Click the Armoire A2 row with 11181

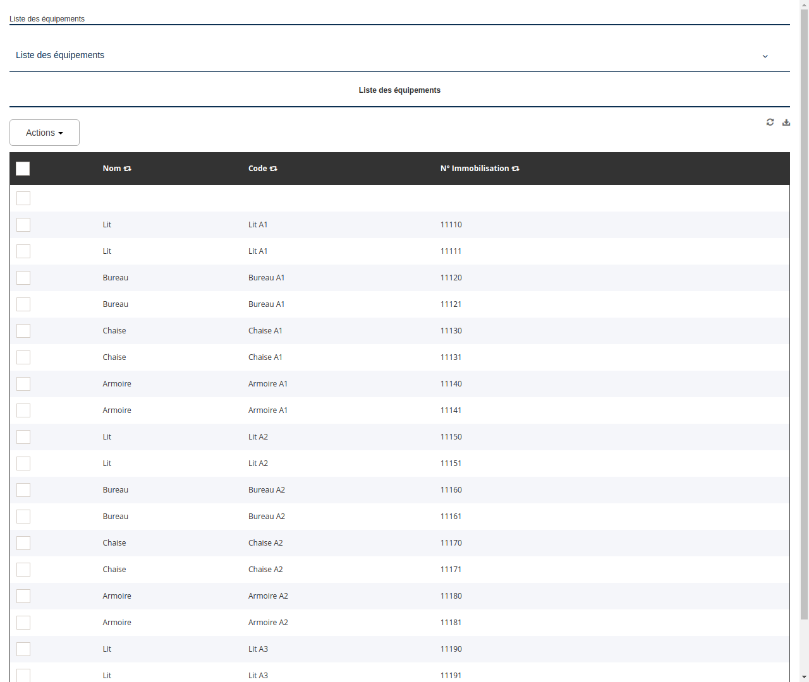pyautogui.click(x=268, y=622)
